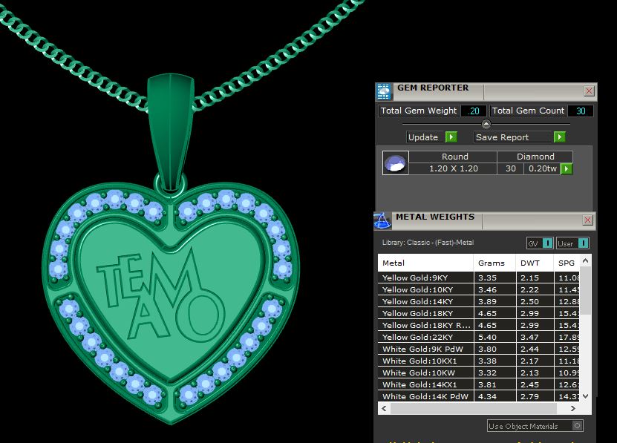Click the Metal Weights panel icon
This screenshot has height=443, width=617.
coord(382,220)
